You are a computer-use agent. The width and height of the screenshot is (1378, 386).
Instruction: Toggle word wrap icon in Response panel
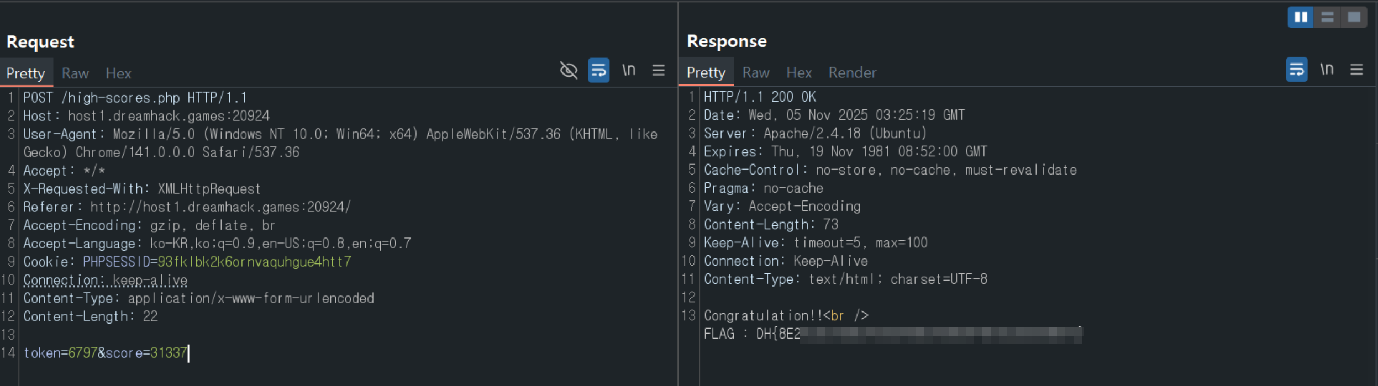(1296, 70)
